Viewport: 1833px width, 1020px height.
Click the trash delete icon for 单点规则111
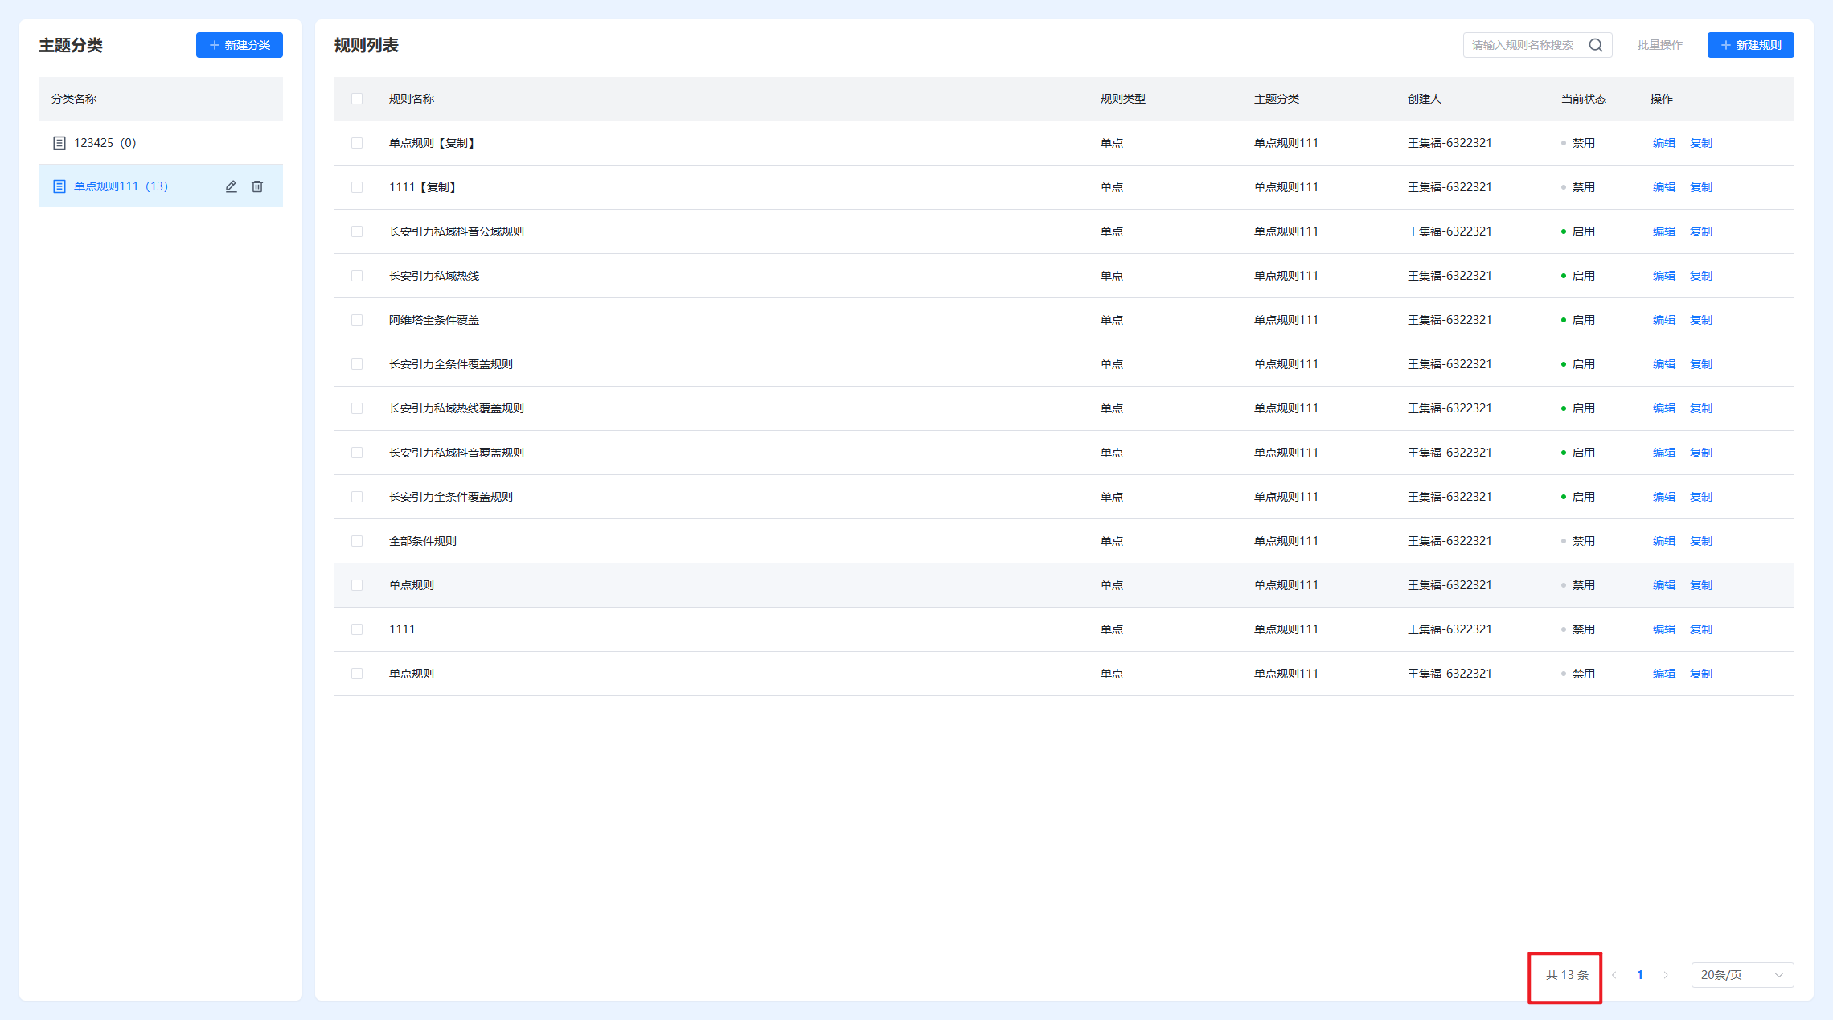(257, 186)
